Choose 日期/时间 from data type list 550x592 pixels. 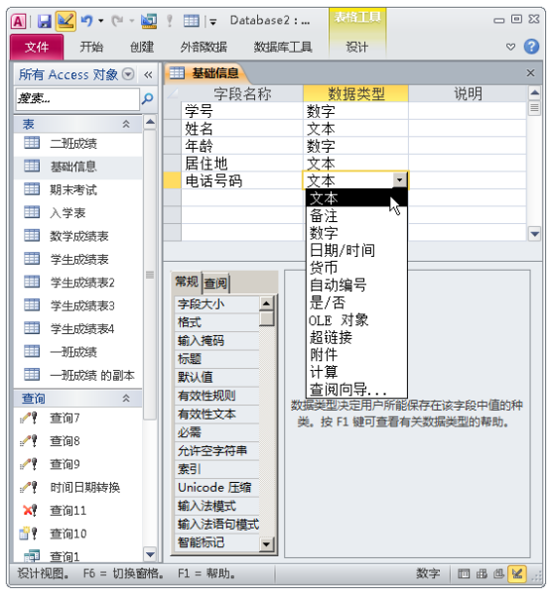356,250
